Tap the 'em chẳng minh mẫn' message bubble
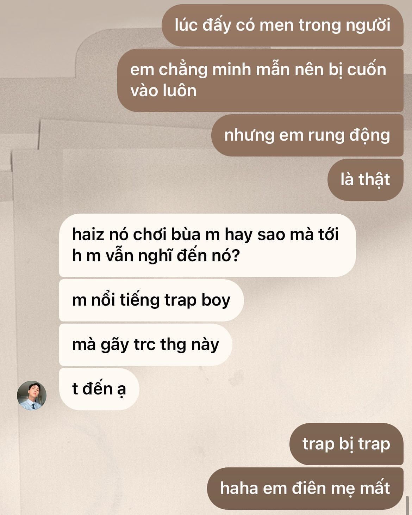412x515 pixels. (x=260, y=80)
